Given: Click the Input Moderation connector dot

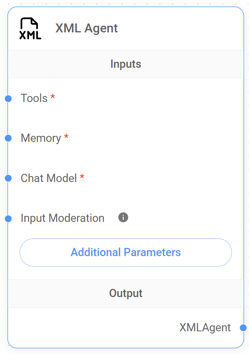Looking at the screenshot, I should [x=8, y=219].
